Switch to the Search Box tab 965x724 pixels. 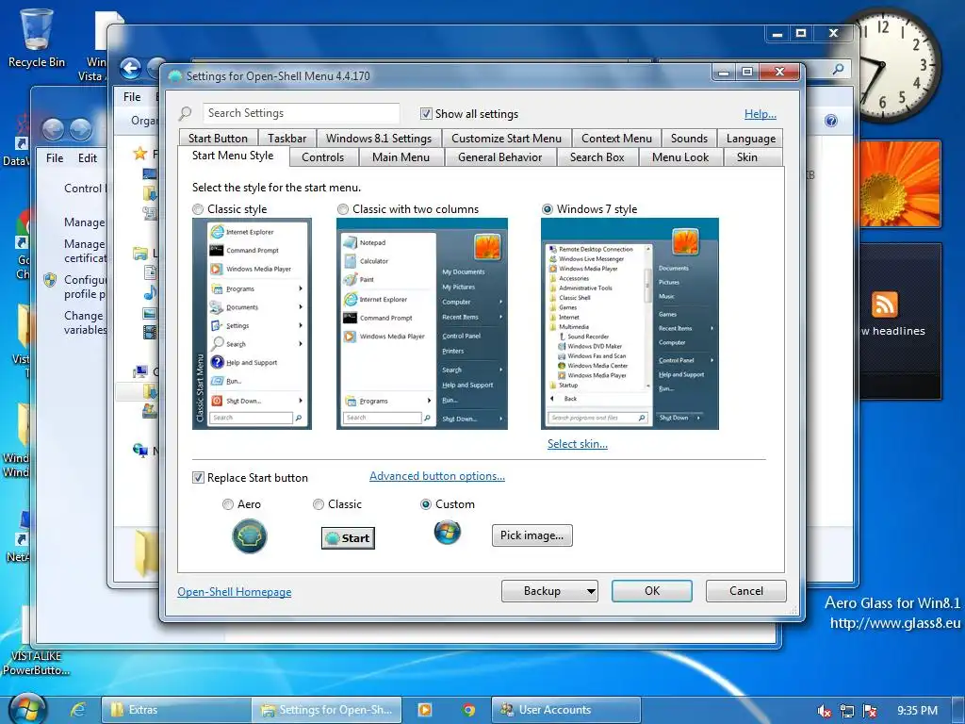coord(597,157)
